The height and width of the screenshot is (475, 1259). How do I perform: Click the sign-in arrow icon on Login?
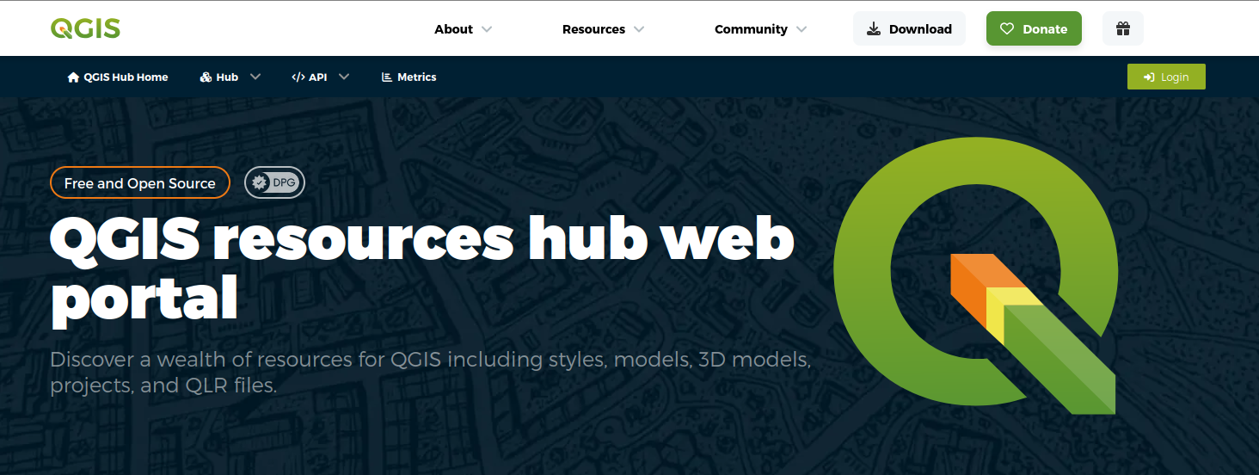point(1149,77)
